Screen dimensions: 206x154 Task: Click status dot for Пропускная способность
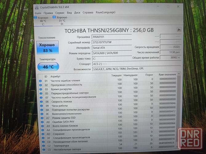click(x=41, y=85)
